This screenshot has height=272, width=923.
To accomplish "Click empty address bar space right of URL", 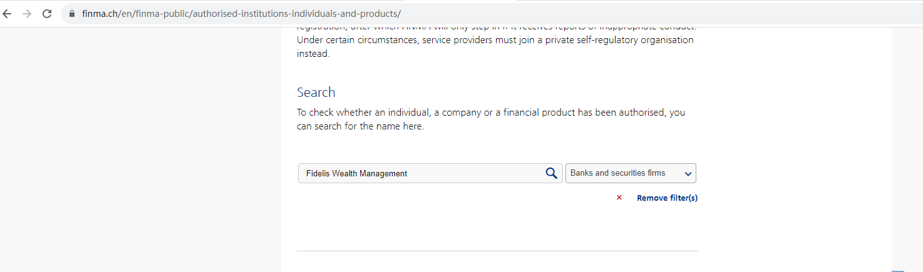I will (626, 14).
